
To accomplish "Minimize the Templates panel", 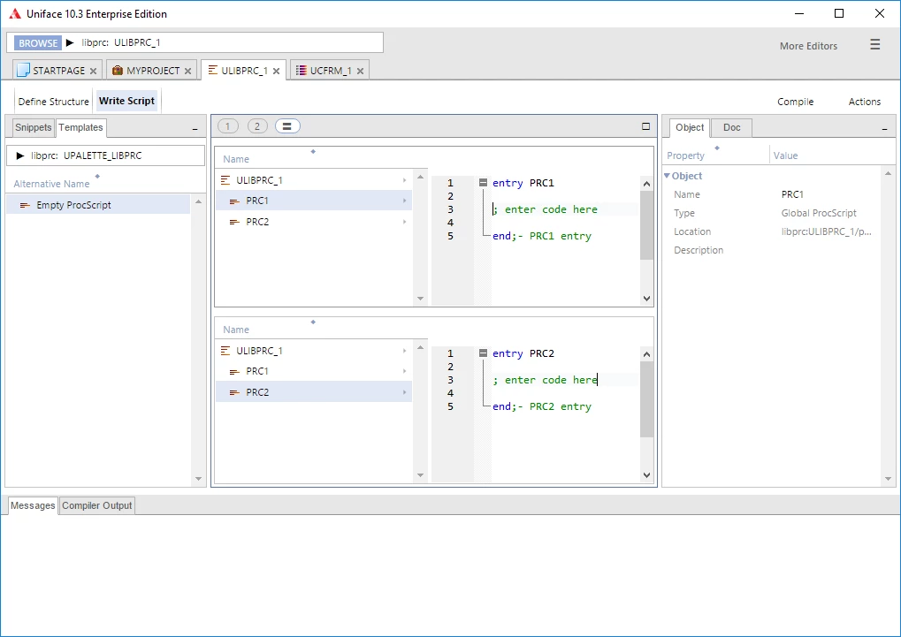I will (195, 129).
